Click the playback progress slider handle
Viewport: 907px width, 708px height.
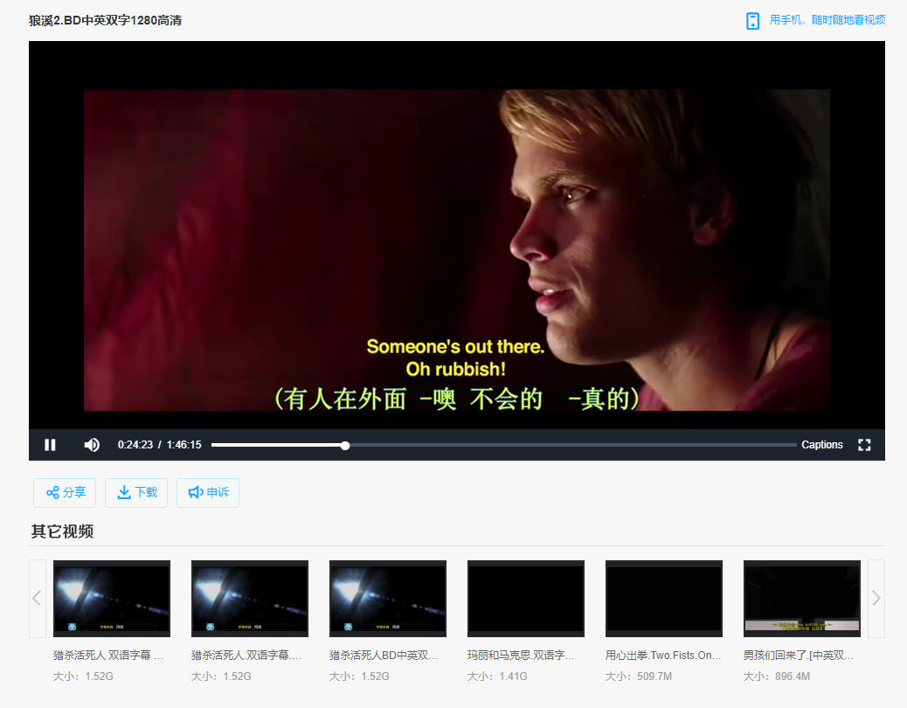[345, 446]
